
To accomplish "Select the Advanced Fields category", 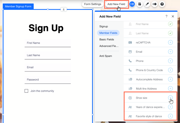I will pos(109,46).
